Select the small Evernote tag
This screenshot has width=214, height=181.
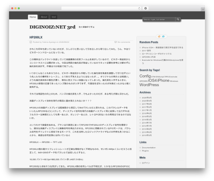click(173, 77)
